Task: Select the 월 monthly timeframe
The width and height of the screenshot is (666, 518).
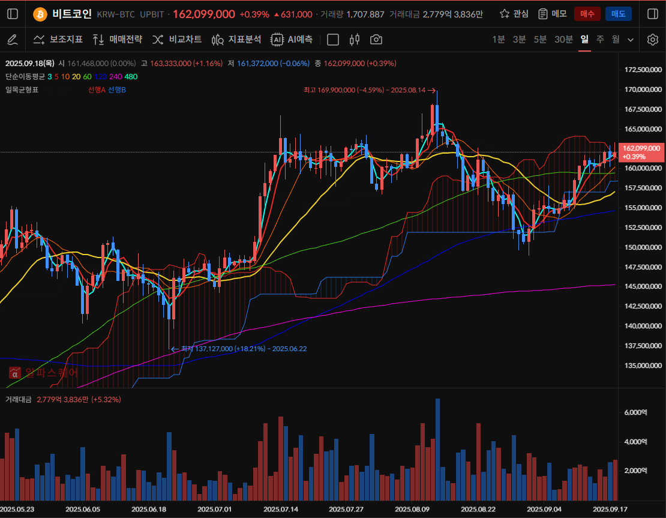Action: [616, 40]
